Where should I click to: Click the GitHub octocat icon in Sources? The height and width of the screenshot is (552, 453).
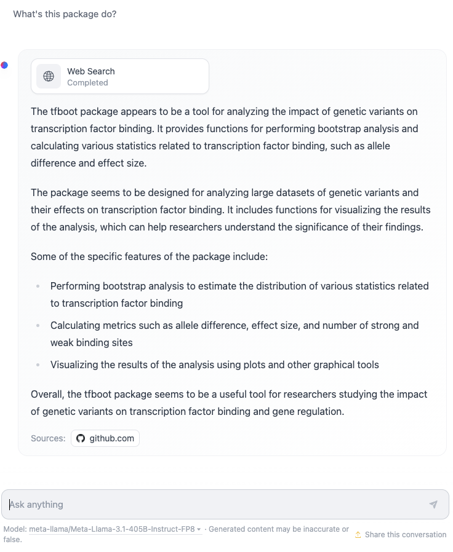(x=81, y=438)
